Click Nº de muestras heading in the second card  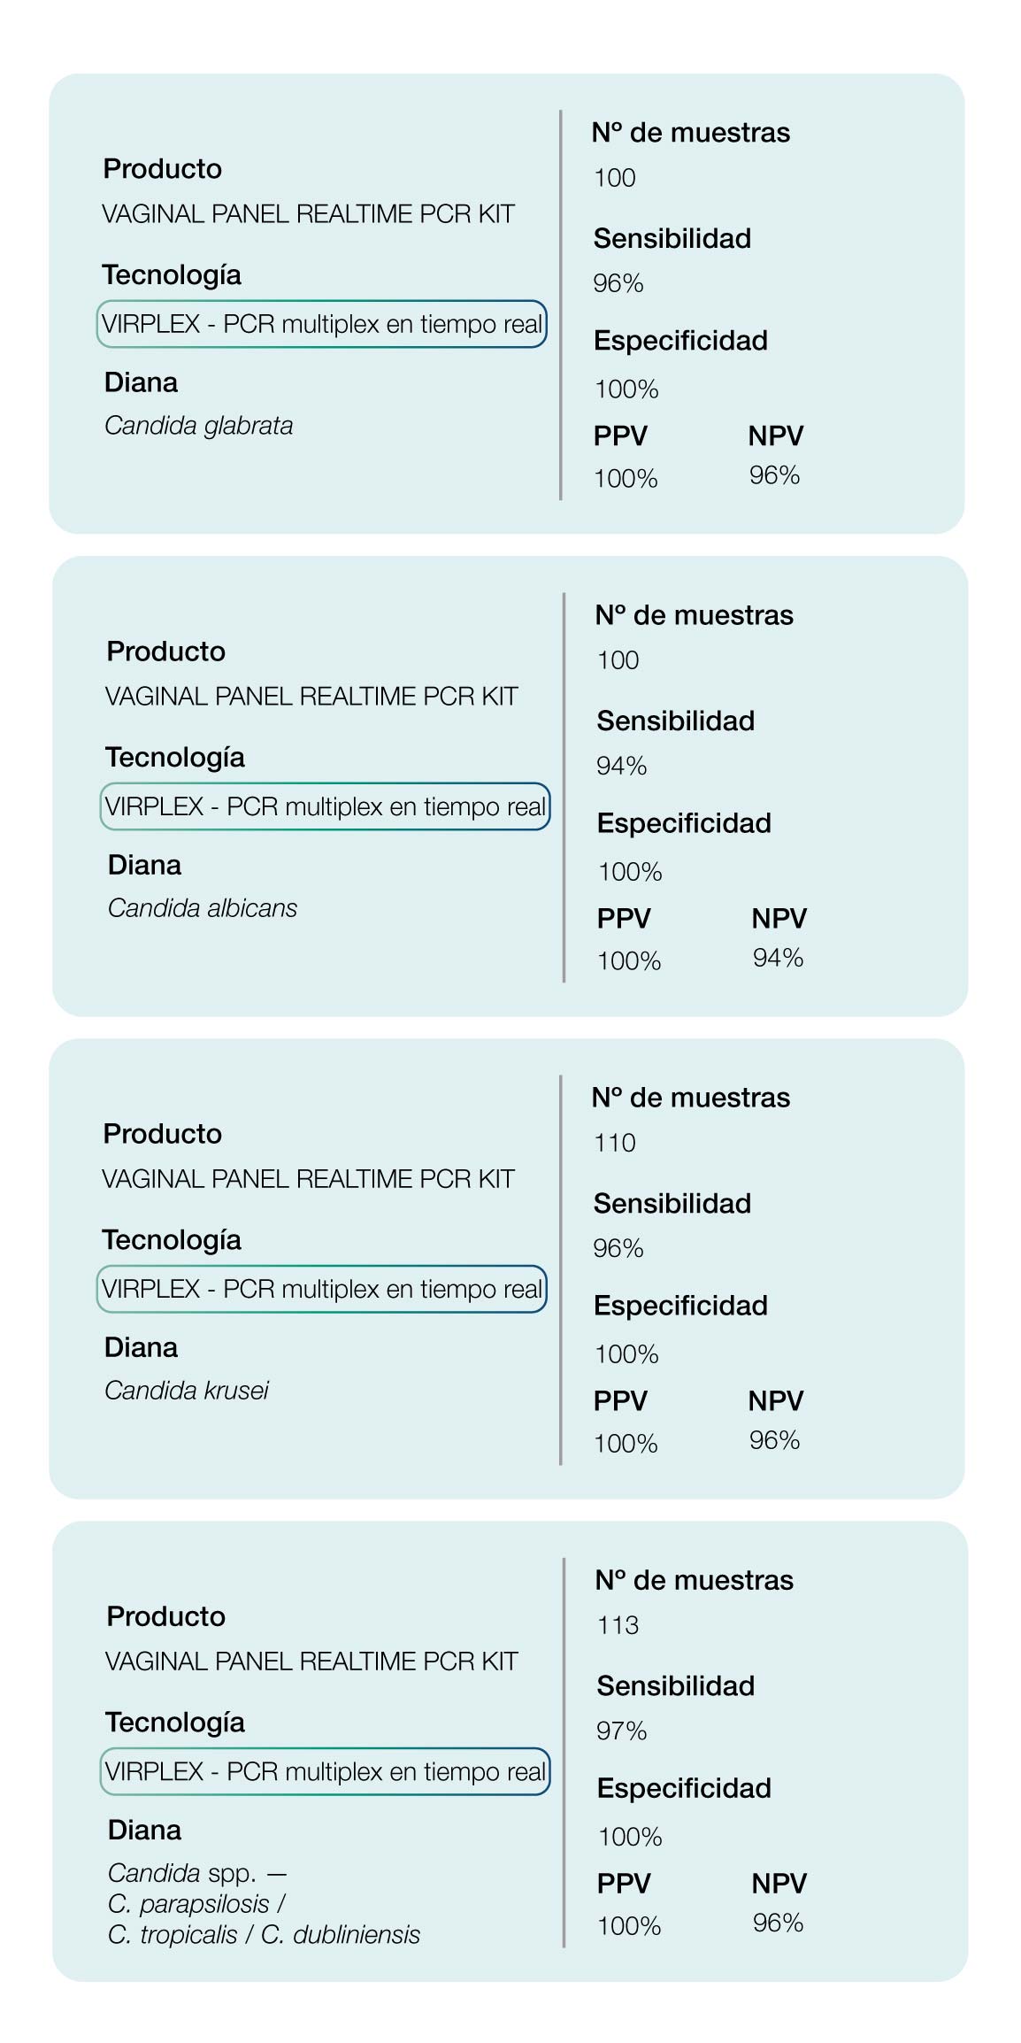(695, 615)
